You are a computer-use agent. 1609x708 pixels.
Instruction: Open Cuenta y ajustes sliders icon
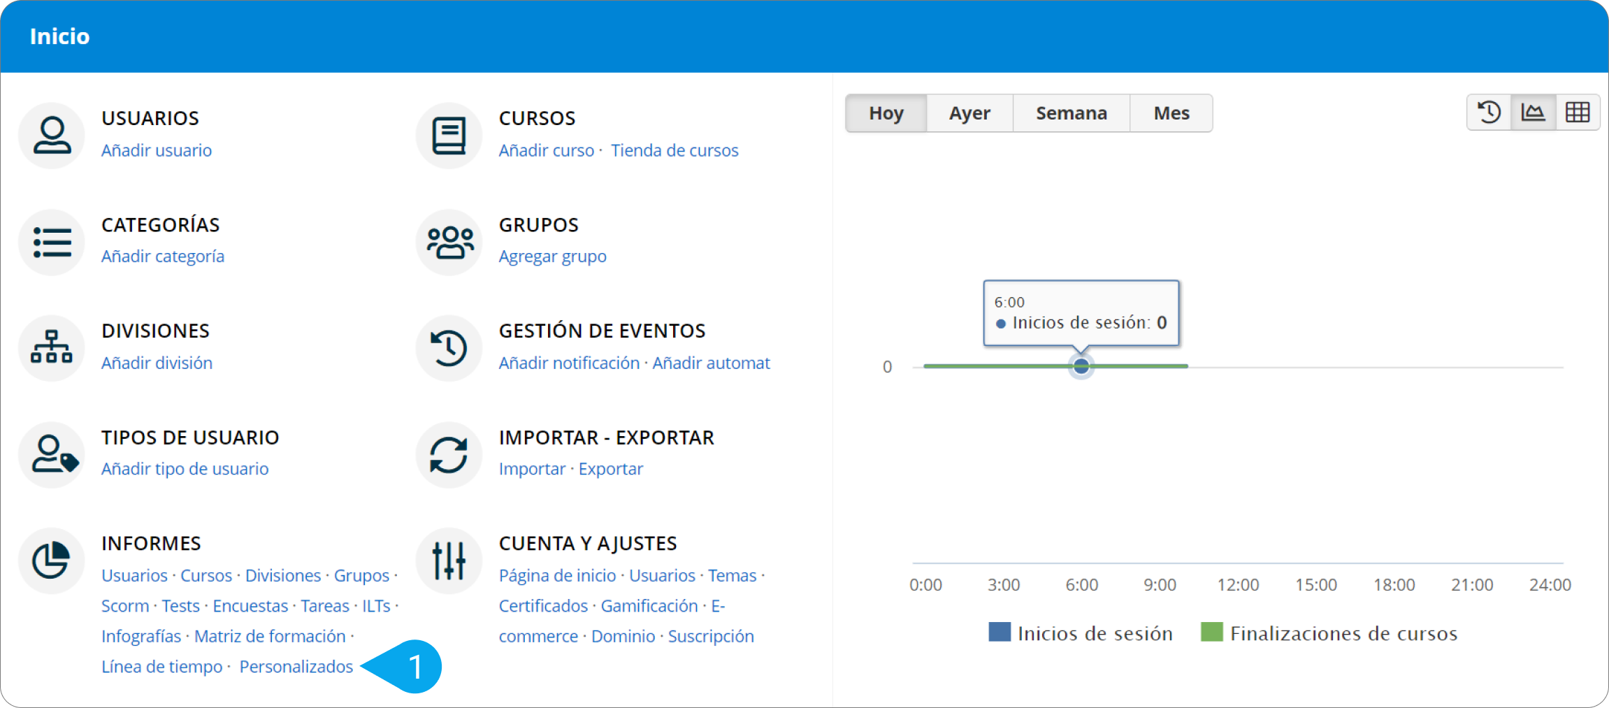(x=449, y=560)
